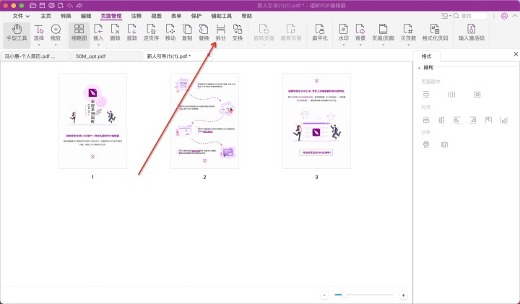Select the page 2 thumbnail

pyautogui.click(x=204, y=120)
